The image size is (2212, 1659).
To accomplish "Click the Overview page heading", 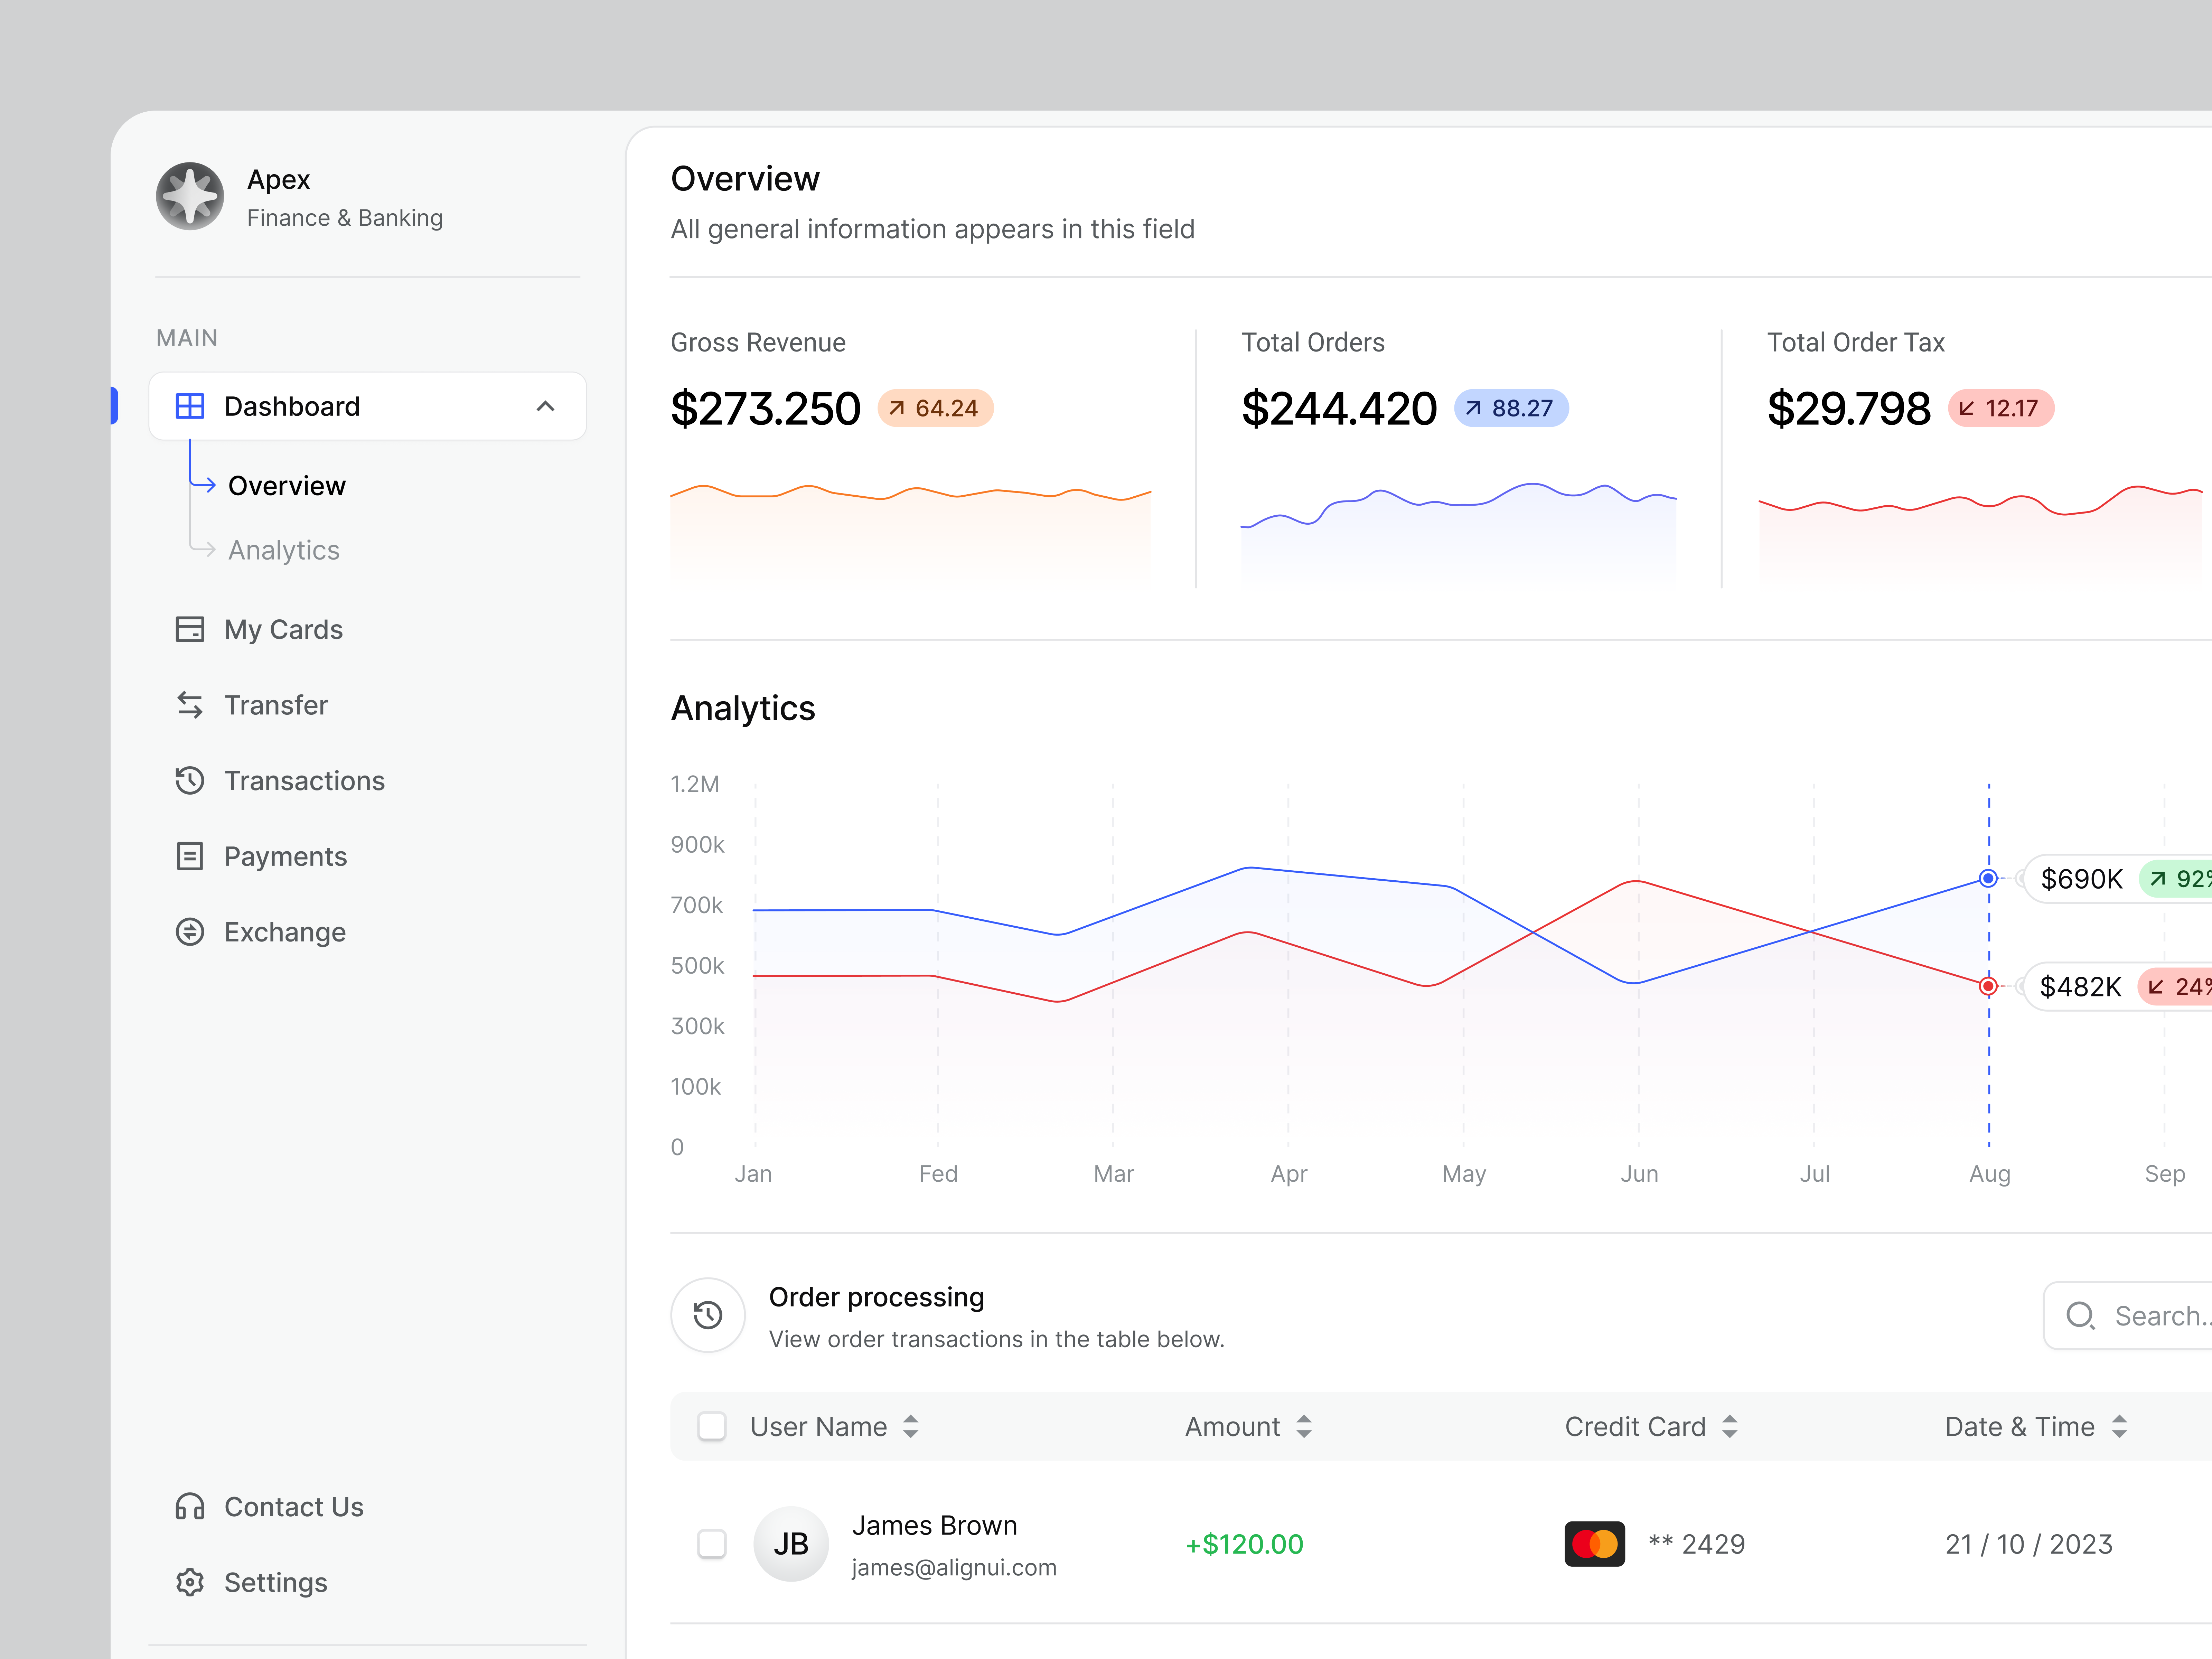I will (745, 179).
